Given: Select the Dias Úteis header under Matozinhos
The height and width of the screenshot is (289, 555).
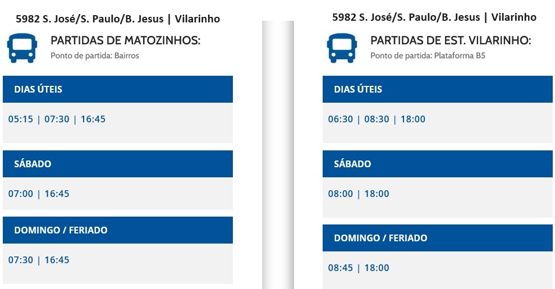Looking at the screenshot, I should 118,89.
